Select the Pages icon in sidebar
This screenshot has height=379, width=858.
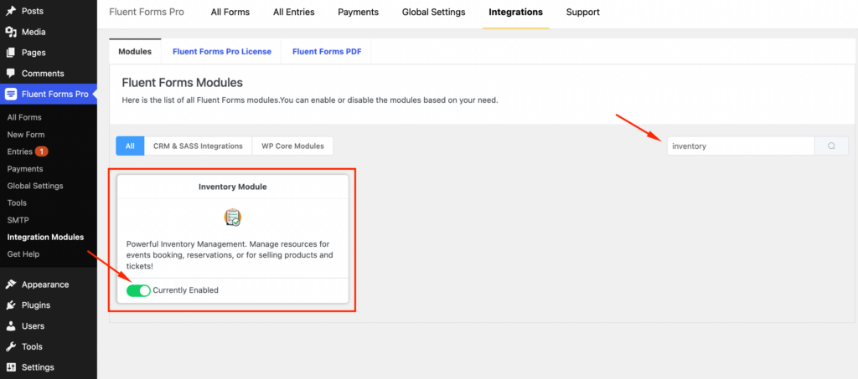[x=10, y=53]
